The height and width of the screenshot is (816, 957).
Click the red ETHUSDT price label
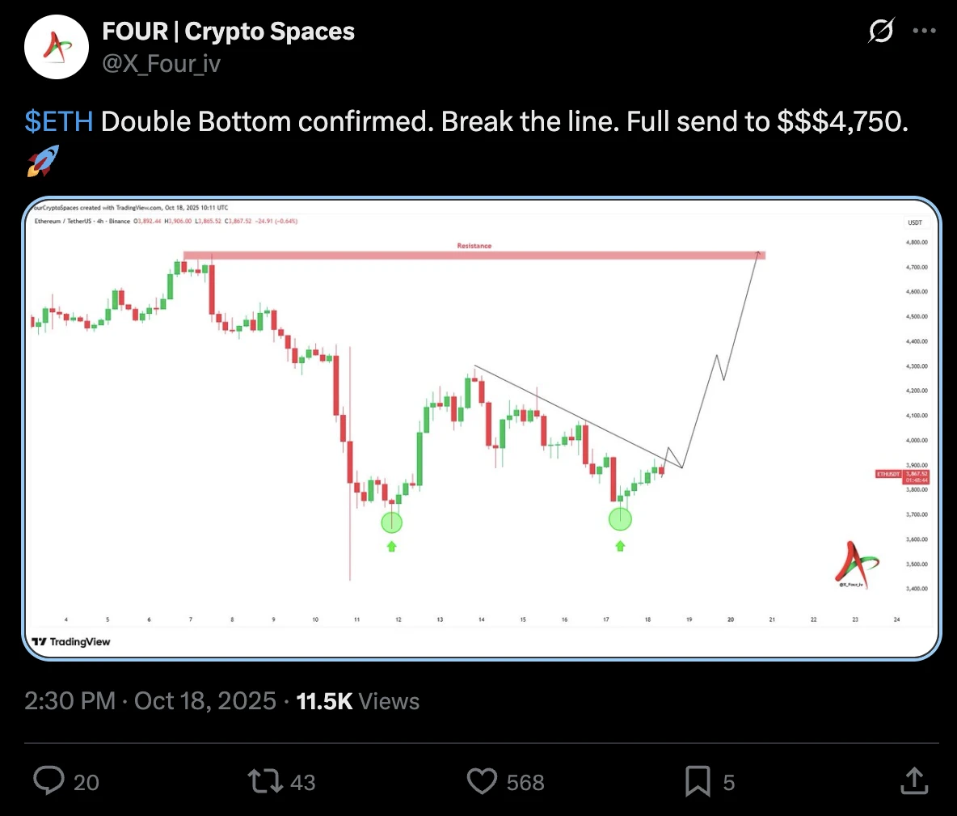click(x=887, y=474)
